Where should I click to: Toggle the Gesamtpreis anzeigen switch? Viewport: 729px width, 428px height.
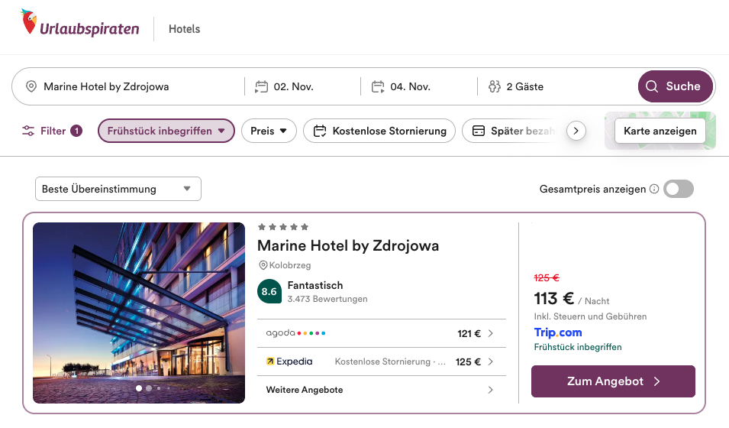pos(678,189)
